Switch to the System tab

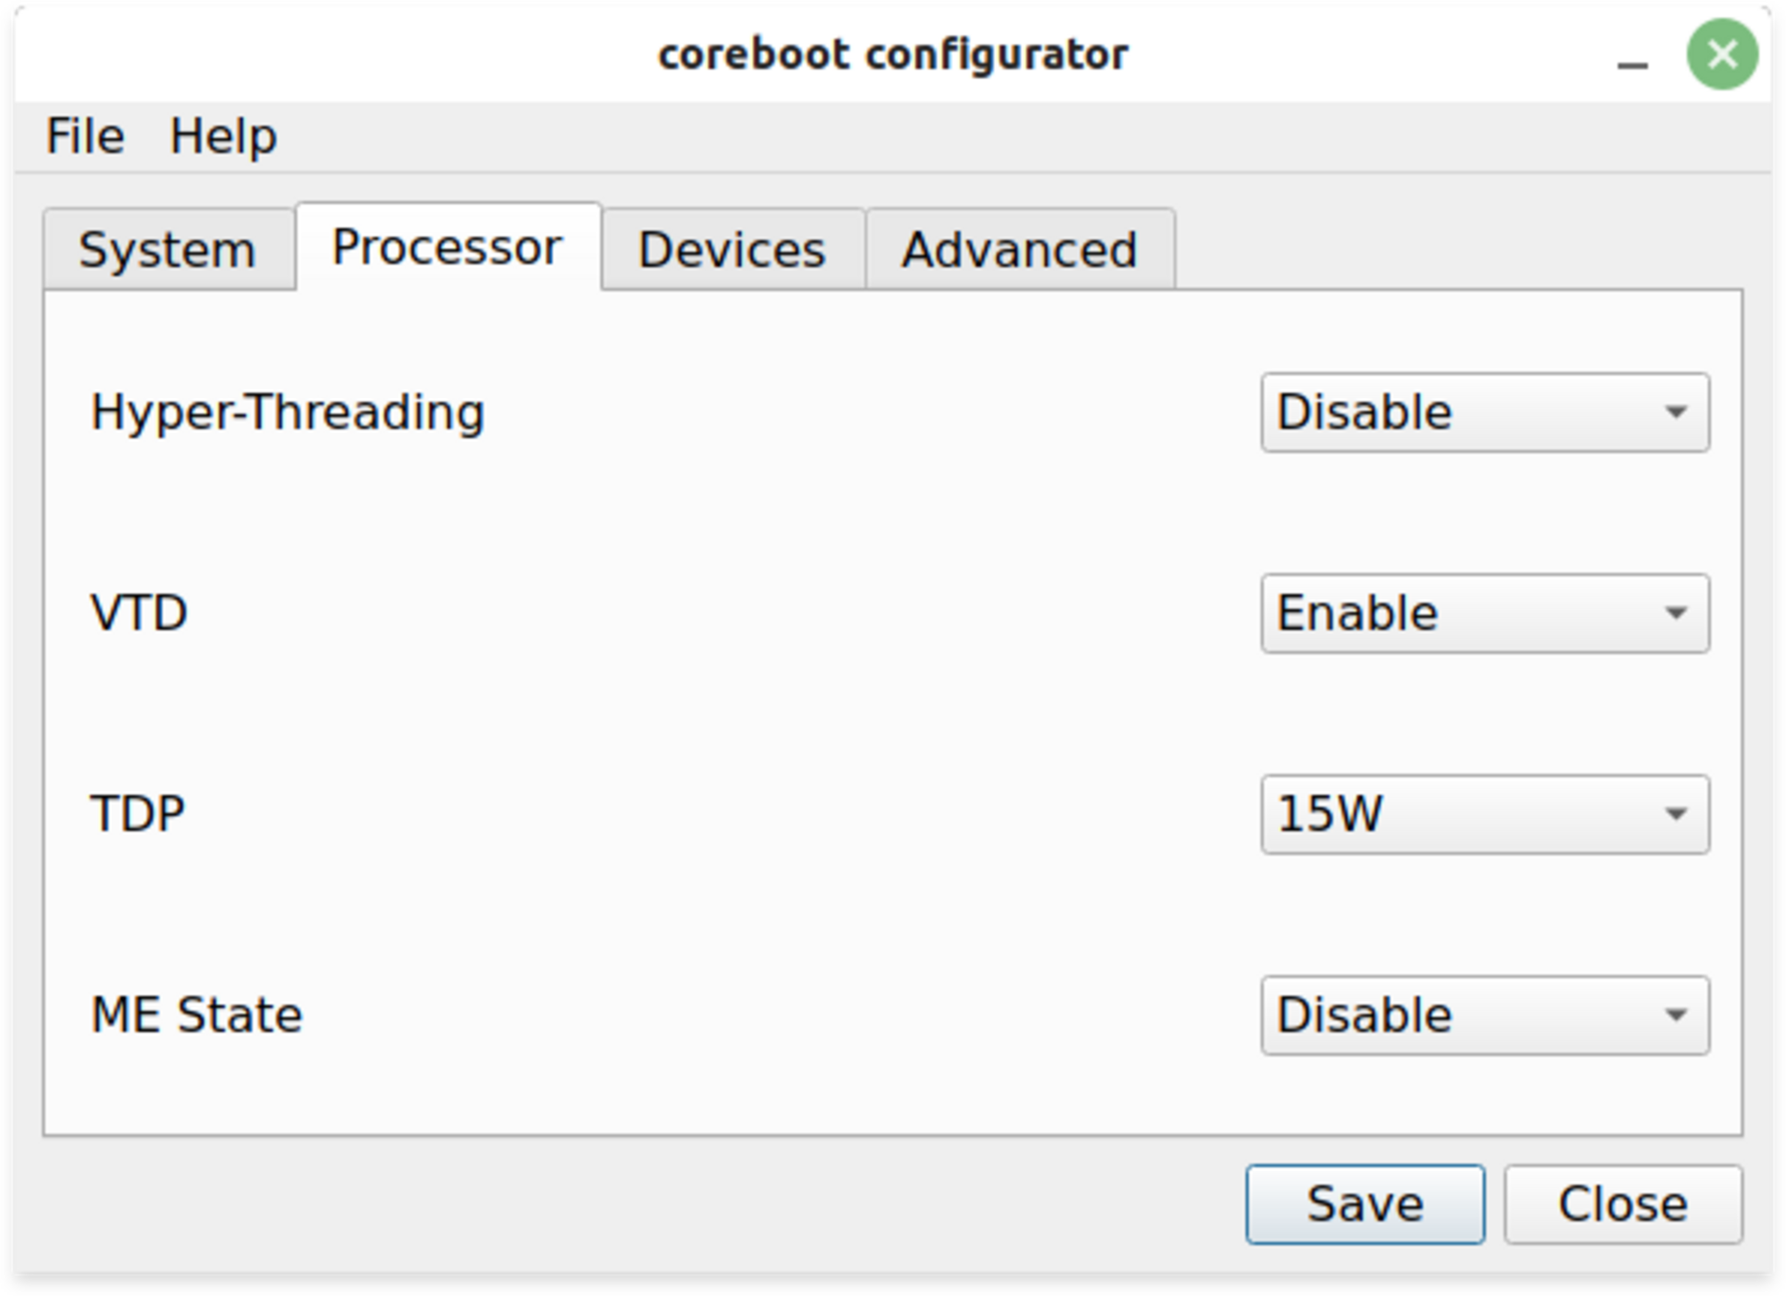(168, 249)
